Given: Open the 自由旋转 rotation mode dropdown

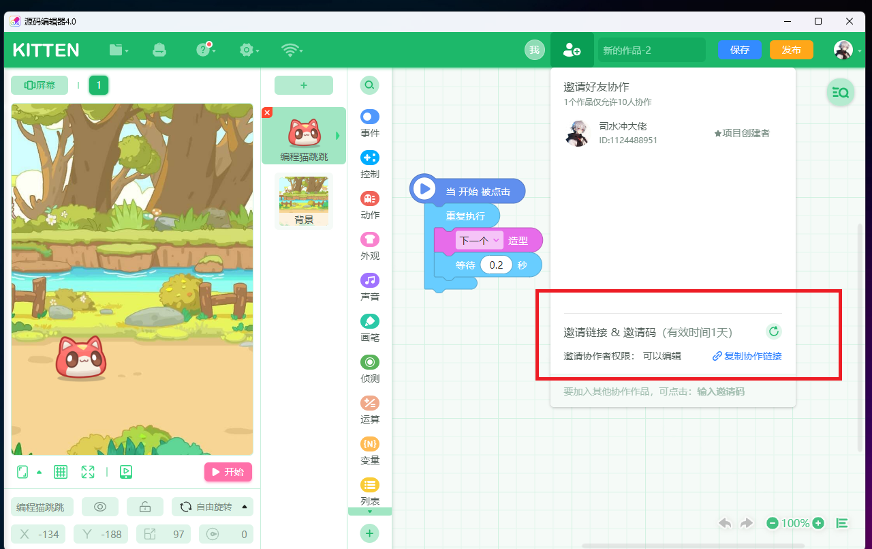Looking at the screenshot, I should [x=213, y=507].
